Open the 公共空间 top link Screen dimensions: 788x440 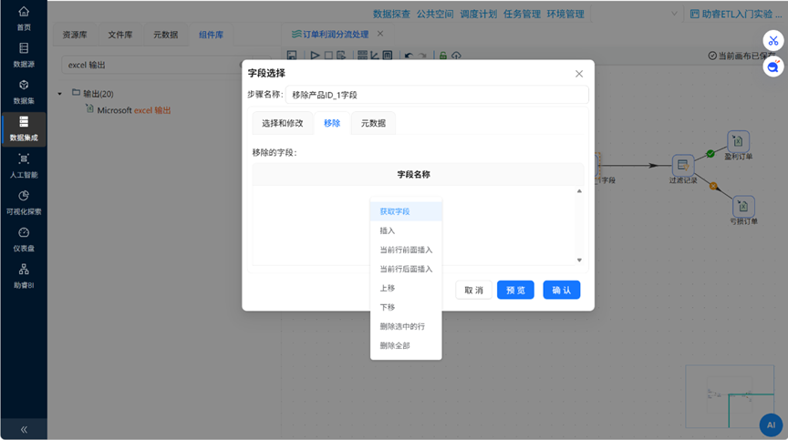point(435,14)
